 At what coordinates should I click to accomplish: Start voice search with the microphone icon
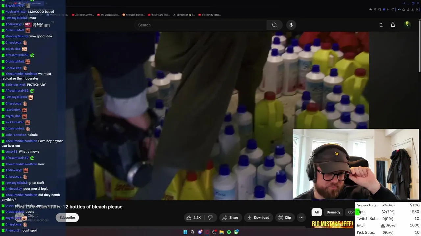click(x=291, y=25)
